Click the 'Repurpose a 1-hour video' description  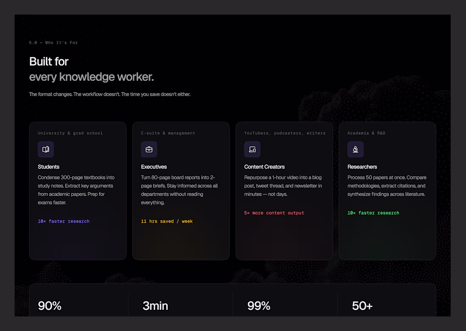[283, 186]
